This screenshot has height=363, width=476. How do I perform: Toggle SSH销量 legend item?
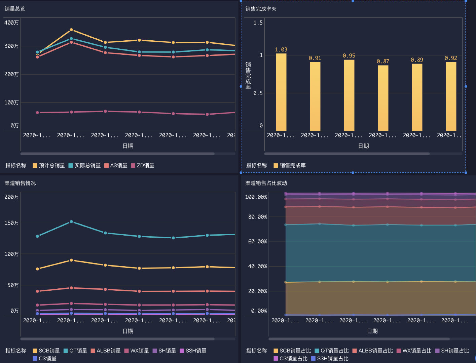pos(193,351)
